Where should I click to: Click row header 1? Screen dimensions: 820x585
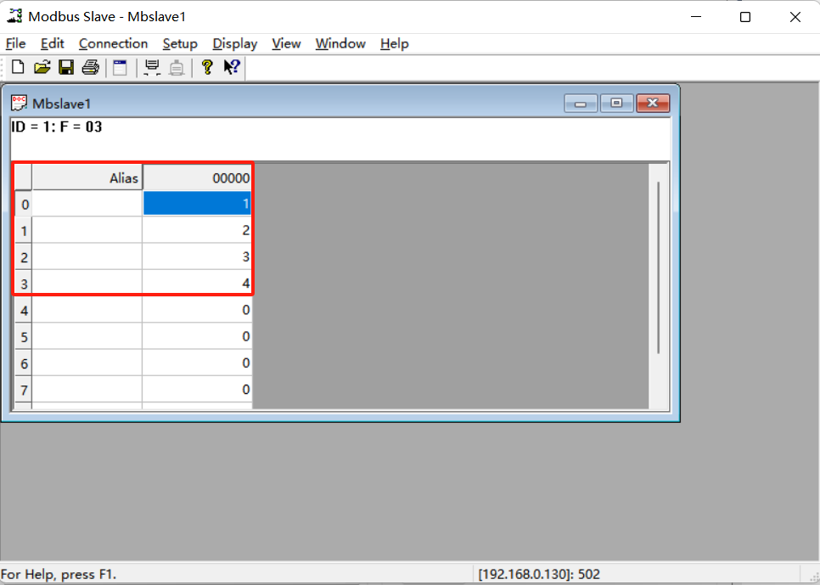click(x=24, y=230)
